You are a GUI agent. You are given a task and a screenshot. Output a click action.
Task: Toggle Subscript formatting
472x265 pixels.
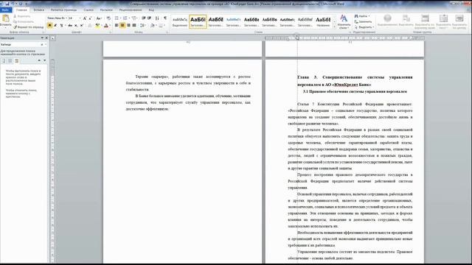[76, 25]
